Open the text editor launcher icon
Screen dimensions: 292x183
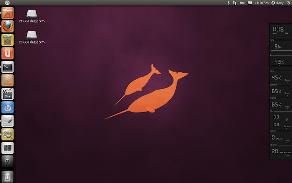click(x=7, y=121)
